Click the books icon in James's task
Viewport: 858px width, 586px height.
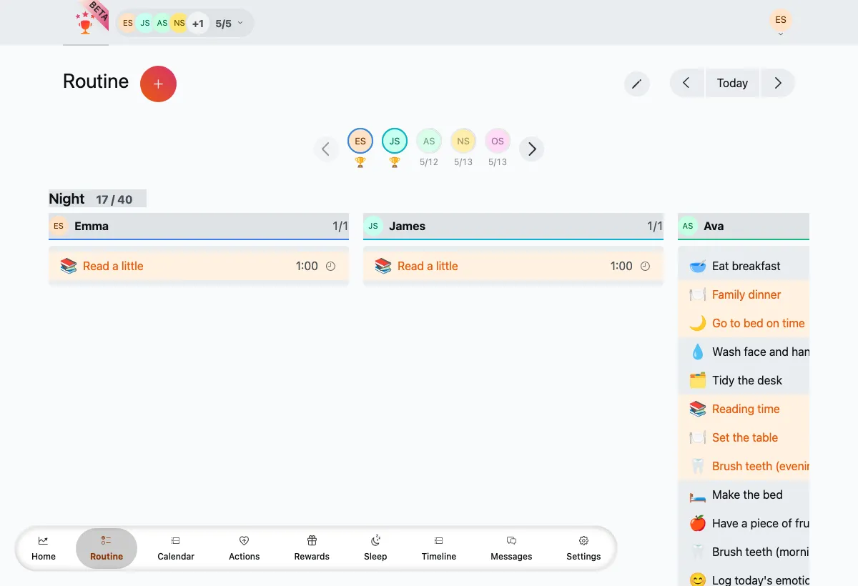pos(383,266)
